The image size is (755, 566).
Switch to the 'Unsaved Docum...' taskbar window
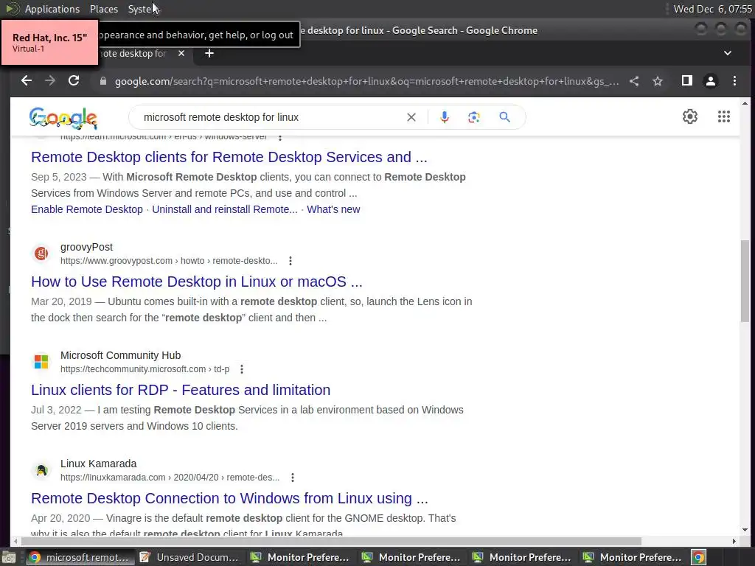coord(191,557)
